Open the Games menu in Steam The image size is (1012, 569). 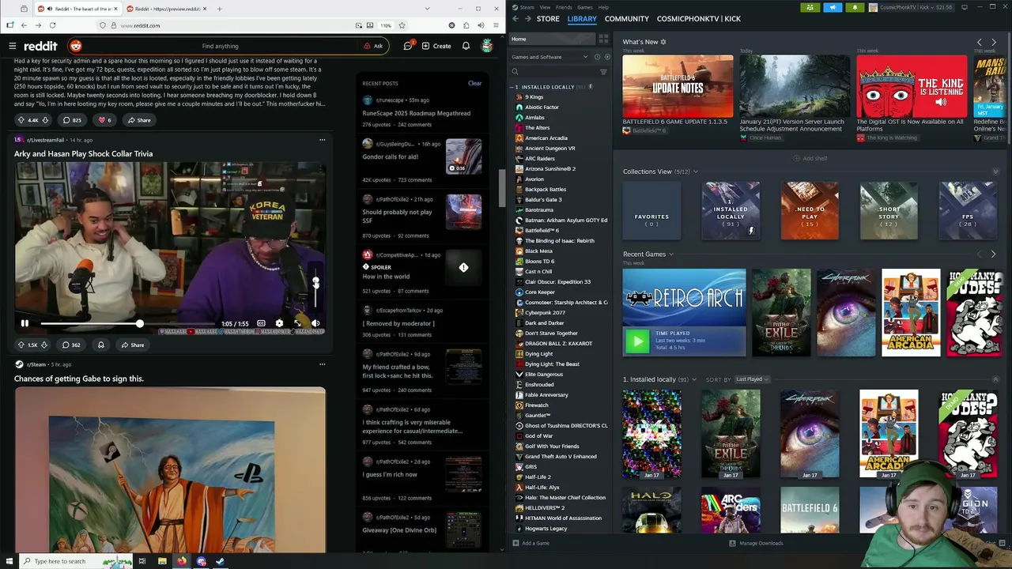[x=585, y=7]
